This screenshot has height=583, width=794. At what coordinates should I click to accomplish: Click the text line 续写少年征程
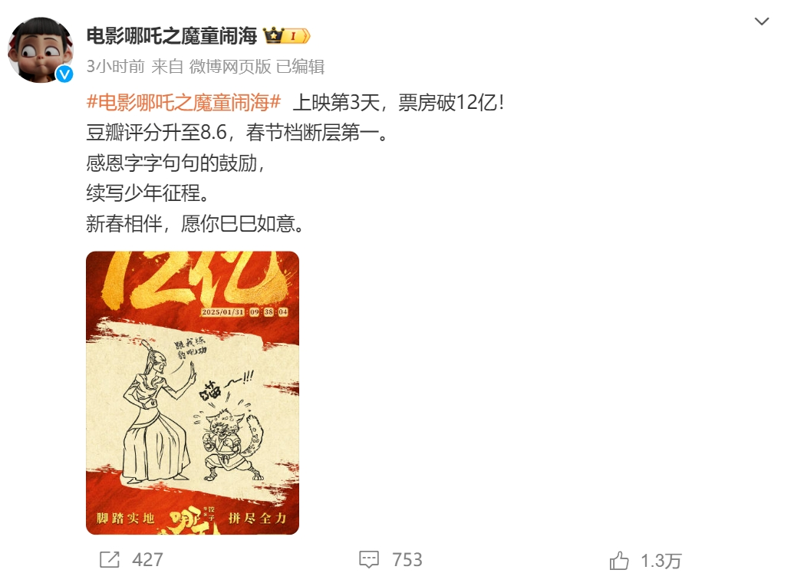[x=147, y=193]
